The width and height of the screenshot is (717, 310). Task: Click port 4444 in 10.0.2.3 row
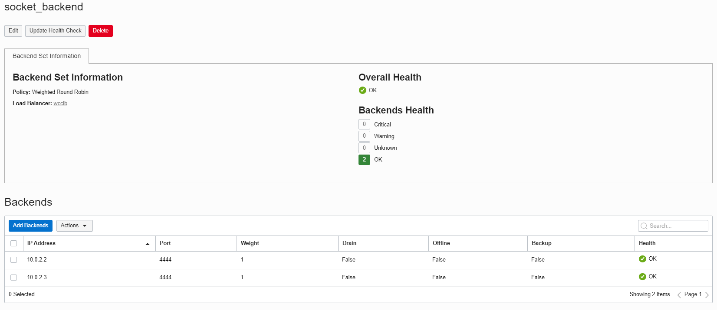(165, 278)
